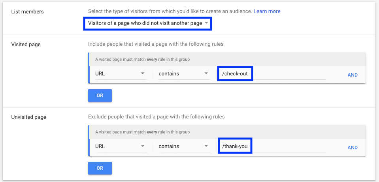This screenshot has height=182, width=379.
Task: Click rule group header in Unvisited page
Action: (227, 132)
